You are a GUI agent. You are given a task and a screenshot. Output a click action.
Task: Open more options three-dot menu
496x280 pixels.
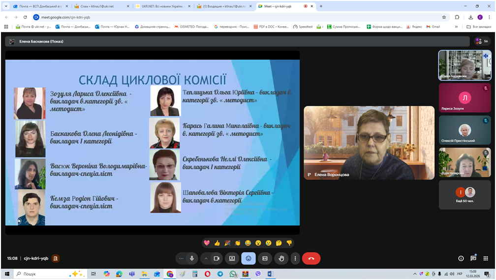tap(295, 258)
